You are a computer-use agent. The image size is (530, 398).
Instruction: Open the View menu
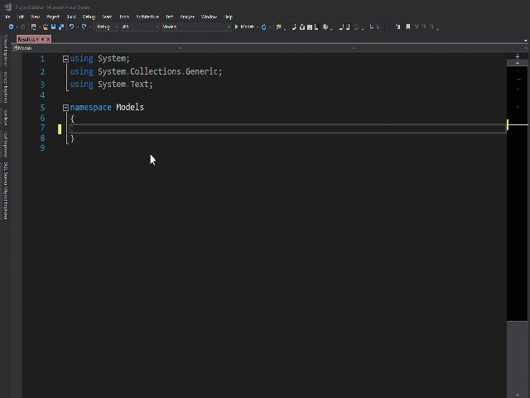[x=35, y=17]
